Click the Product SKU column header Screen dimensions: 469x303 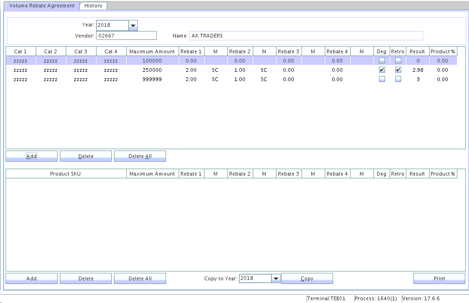(x=66, y=174)
